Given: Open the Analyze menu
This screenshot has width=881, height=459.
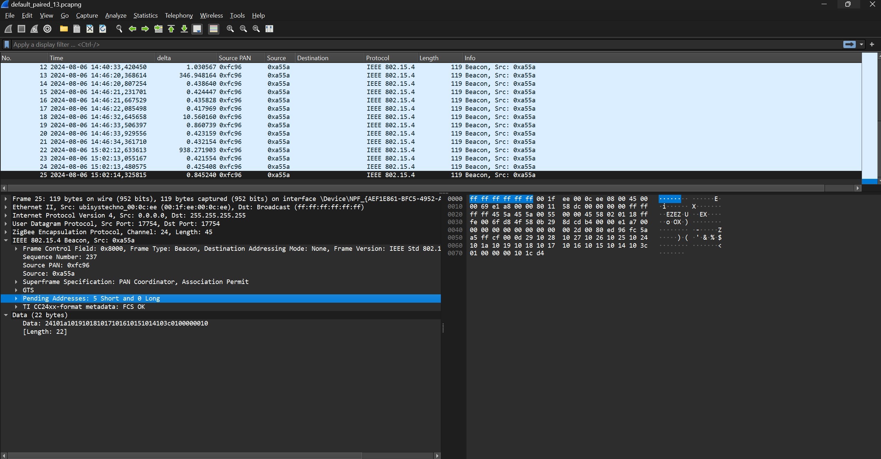Looking at the screenshot, I should point(115,16).
